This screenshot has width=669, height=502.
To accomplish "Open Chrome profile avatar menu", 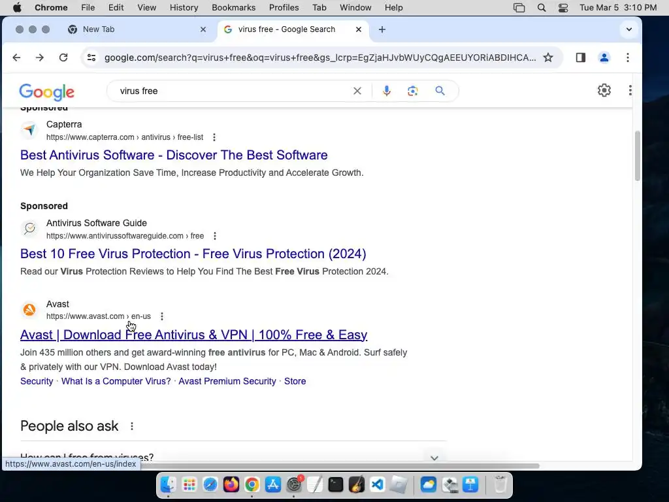I will (604, 58).
